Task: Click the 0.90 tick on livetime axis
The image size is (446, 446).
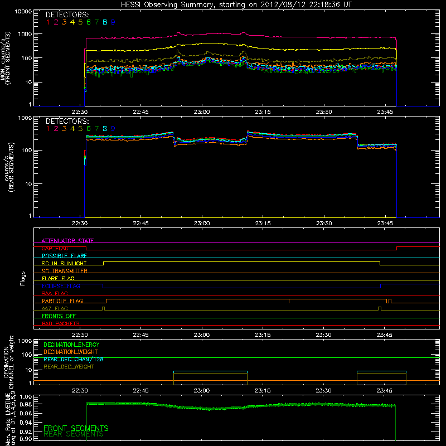Action: [26, 439]
